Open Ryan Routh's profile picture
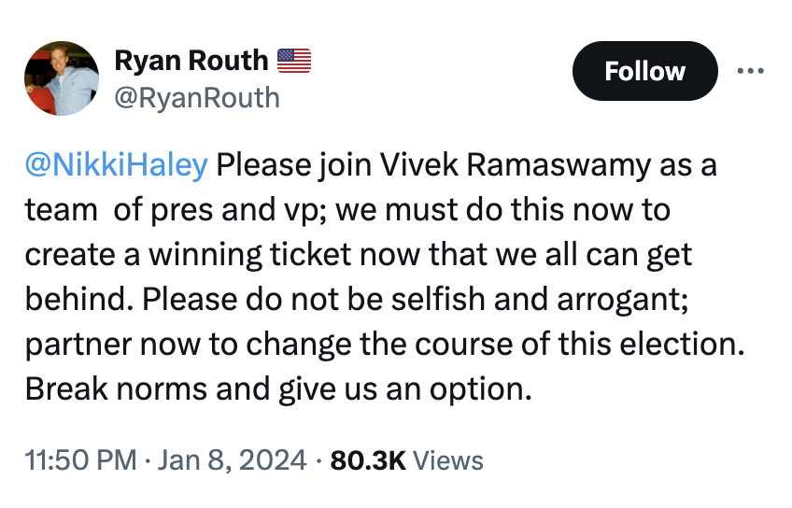Viewport: 792px width, 508px height. pos(62,78)
